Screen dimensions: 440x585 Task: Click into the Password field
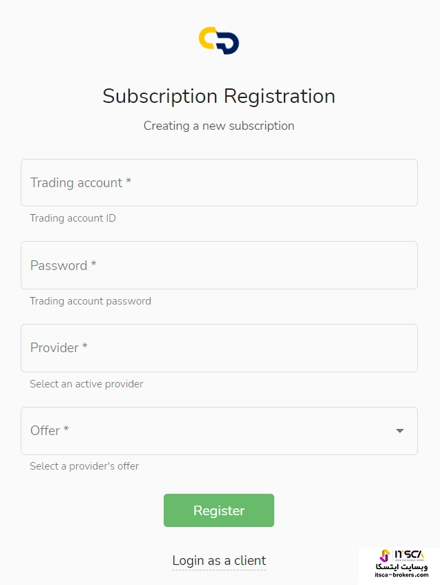pyautogui.click(x=219, y=265)
